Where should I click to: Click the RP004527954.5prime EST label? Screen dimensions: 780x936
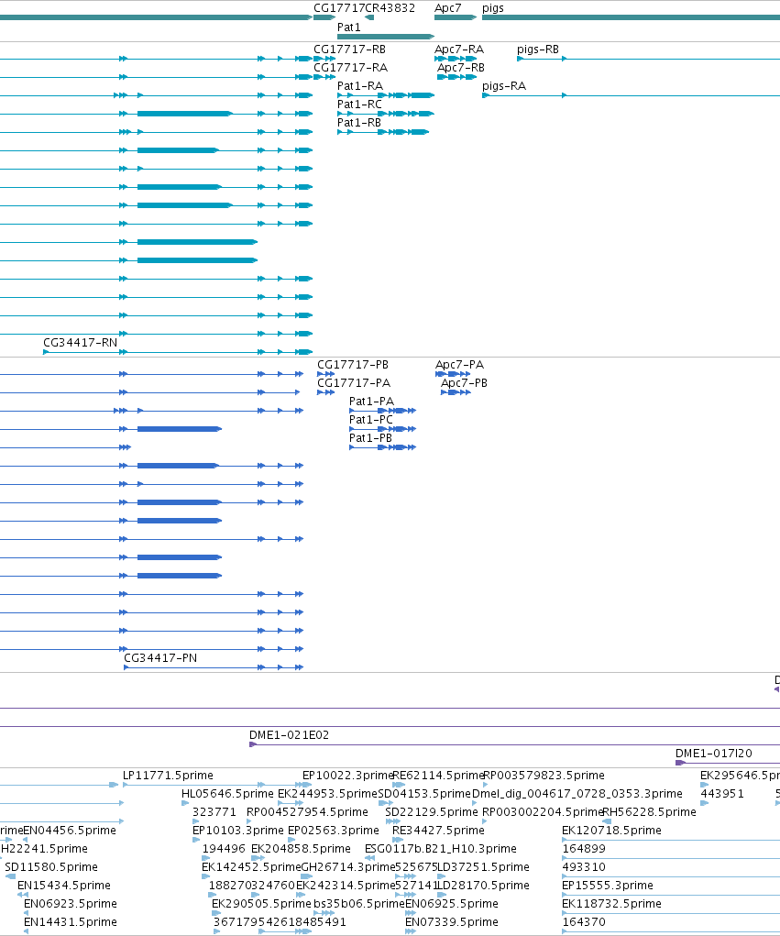click(307, 812)
